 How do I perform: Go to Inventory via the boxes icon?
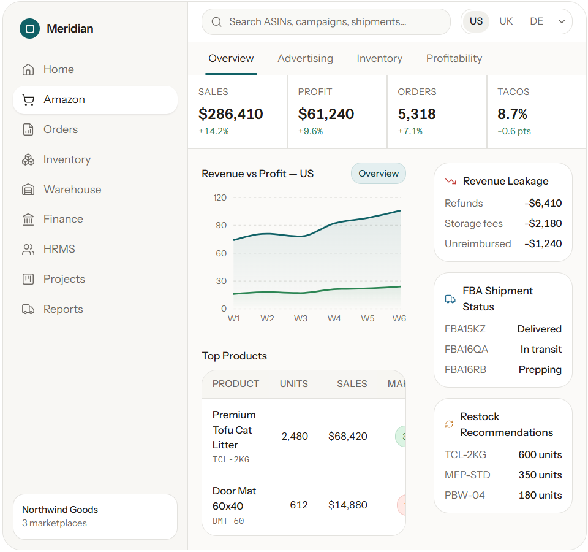pyautogui.click(x=28, y=159)
